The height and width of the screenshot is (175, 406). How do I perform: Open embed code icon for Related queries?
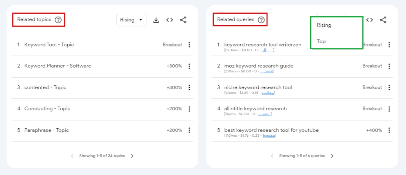[x=370, y=20]
